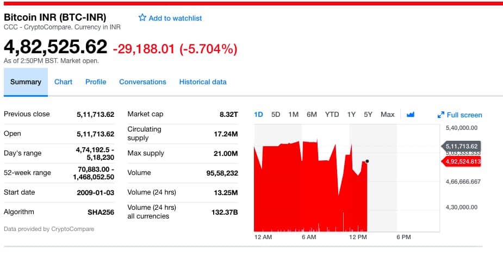The width and height of the screenshot is (503, 256).
Task: Click the 52-week range label
Action: point(27,173)
